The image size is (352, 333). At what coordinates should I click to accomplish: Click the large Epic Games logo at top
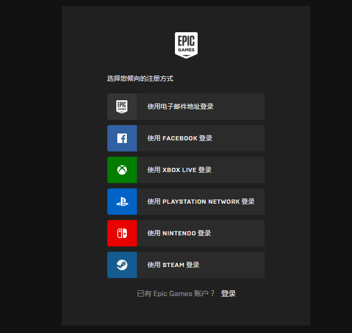coord(186,45)
